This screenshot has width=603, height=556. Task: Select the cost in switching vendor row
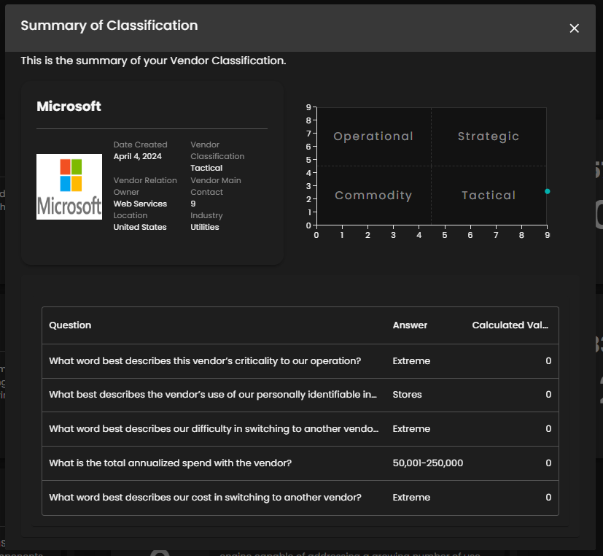tap(205, 498)
